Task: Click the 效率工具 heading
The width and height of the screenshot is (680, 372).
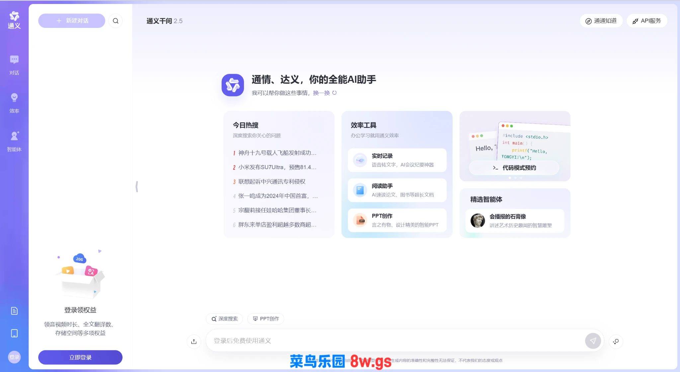Action: coord(364,125)
